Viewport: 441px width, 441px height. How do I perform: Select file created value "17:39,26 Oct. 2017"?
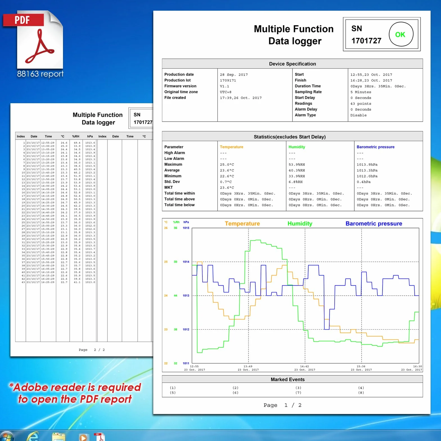click(x=241, y=98)
